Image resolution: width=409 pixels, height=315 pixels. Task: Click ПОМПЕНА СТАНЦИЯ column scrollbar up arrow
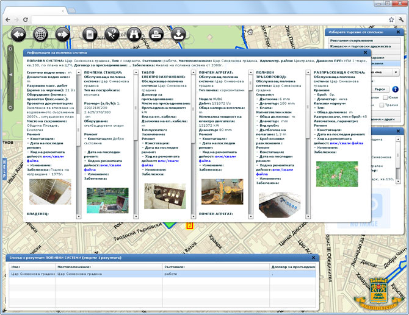click(x=136, y=72)
